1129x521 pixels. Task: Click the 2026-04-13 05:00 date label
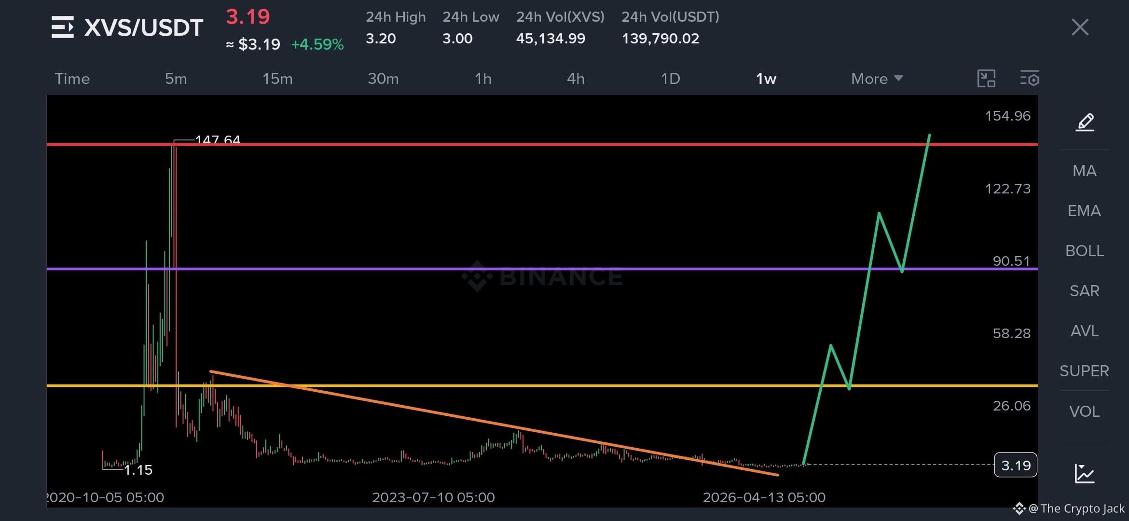764,497
